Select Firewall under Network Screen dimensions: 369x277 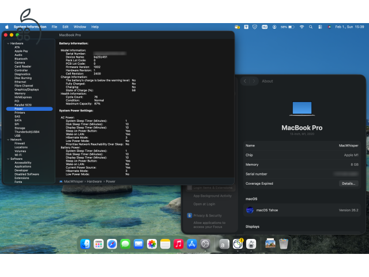pyautogui.click(x=20, y=144)
